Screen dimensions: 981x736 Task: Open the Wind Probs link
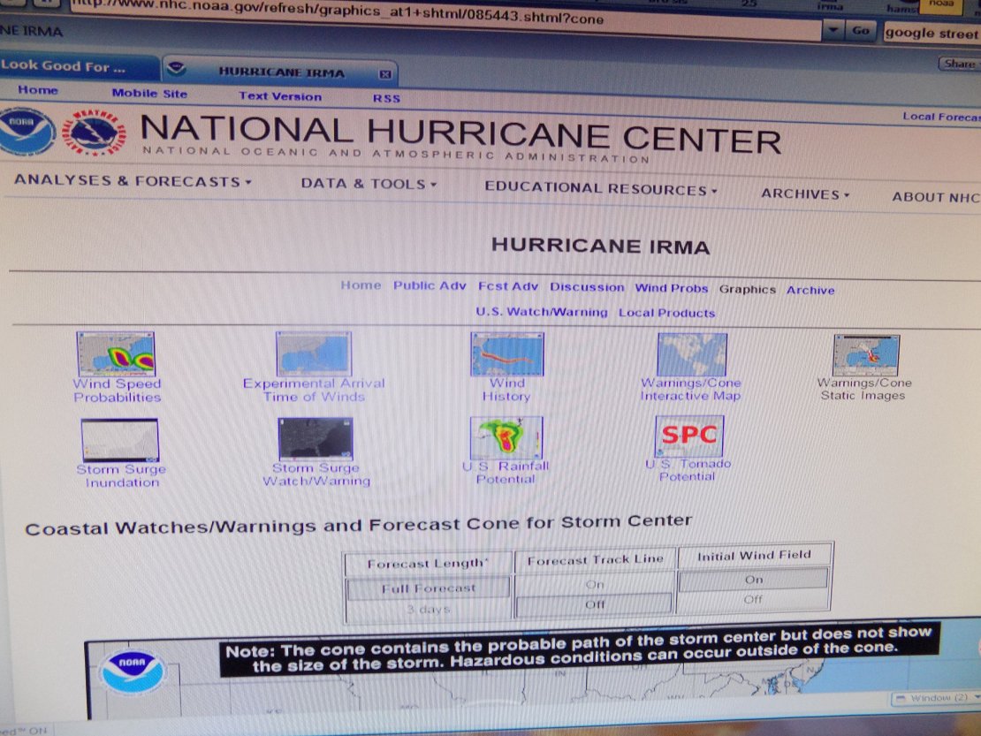pyautogui.click(x=672, y=288)
